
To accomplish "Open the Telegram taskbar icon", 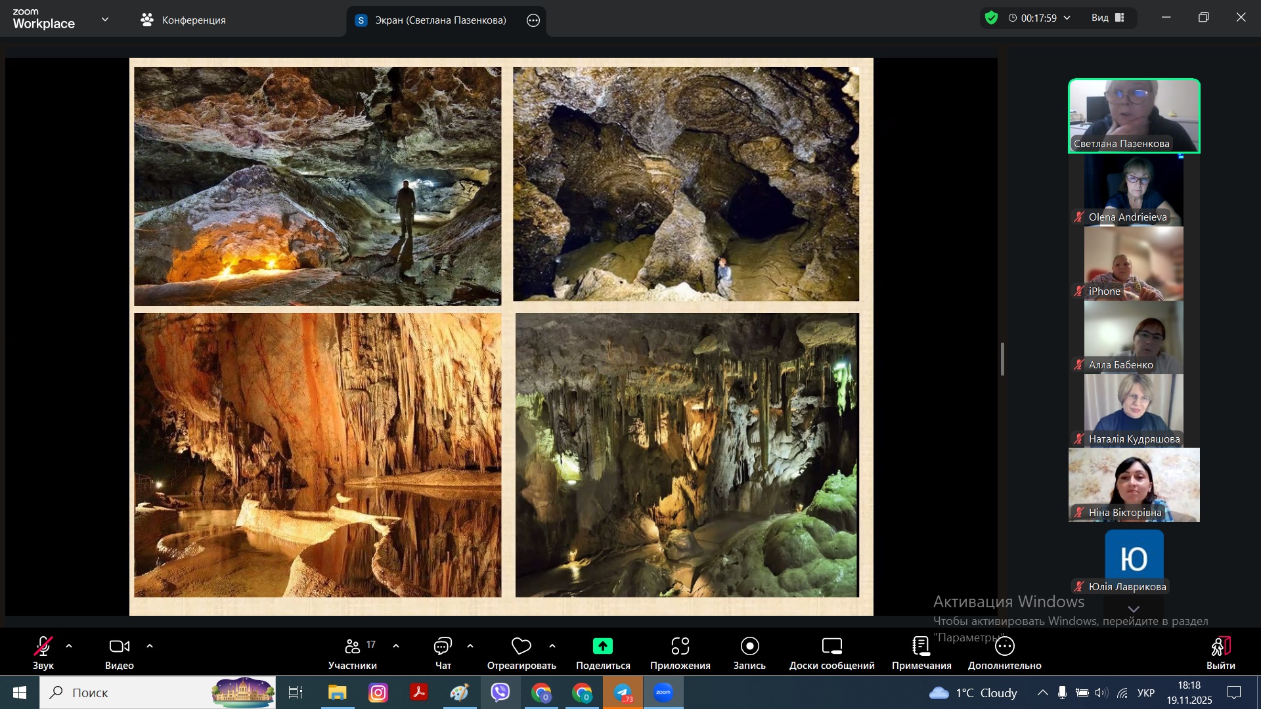I will [623, 693].
